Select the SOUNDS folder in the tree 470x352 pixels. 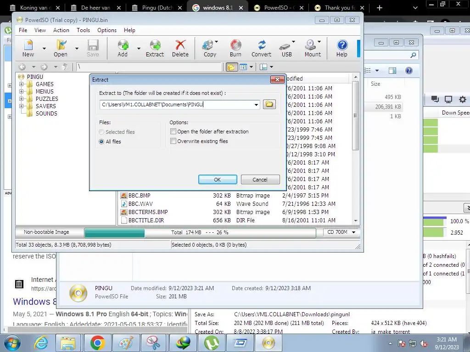[x=46, y=114]
